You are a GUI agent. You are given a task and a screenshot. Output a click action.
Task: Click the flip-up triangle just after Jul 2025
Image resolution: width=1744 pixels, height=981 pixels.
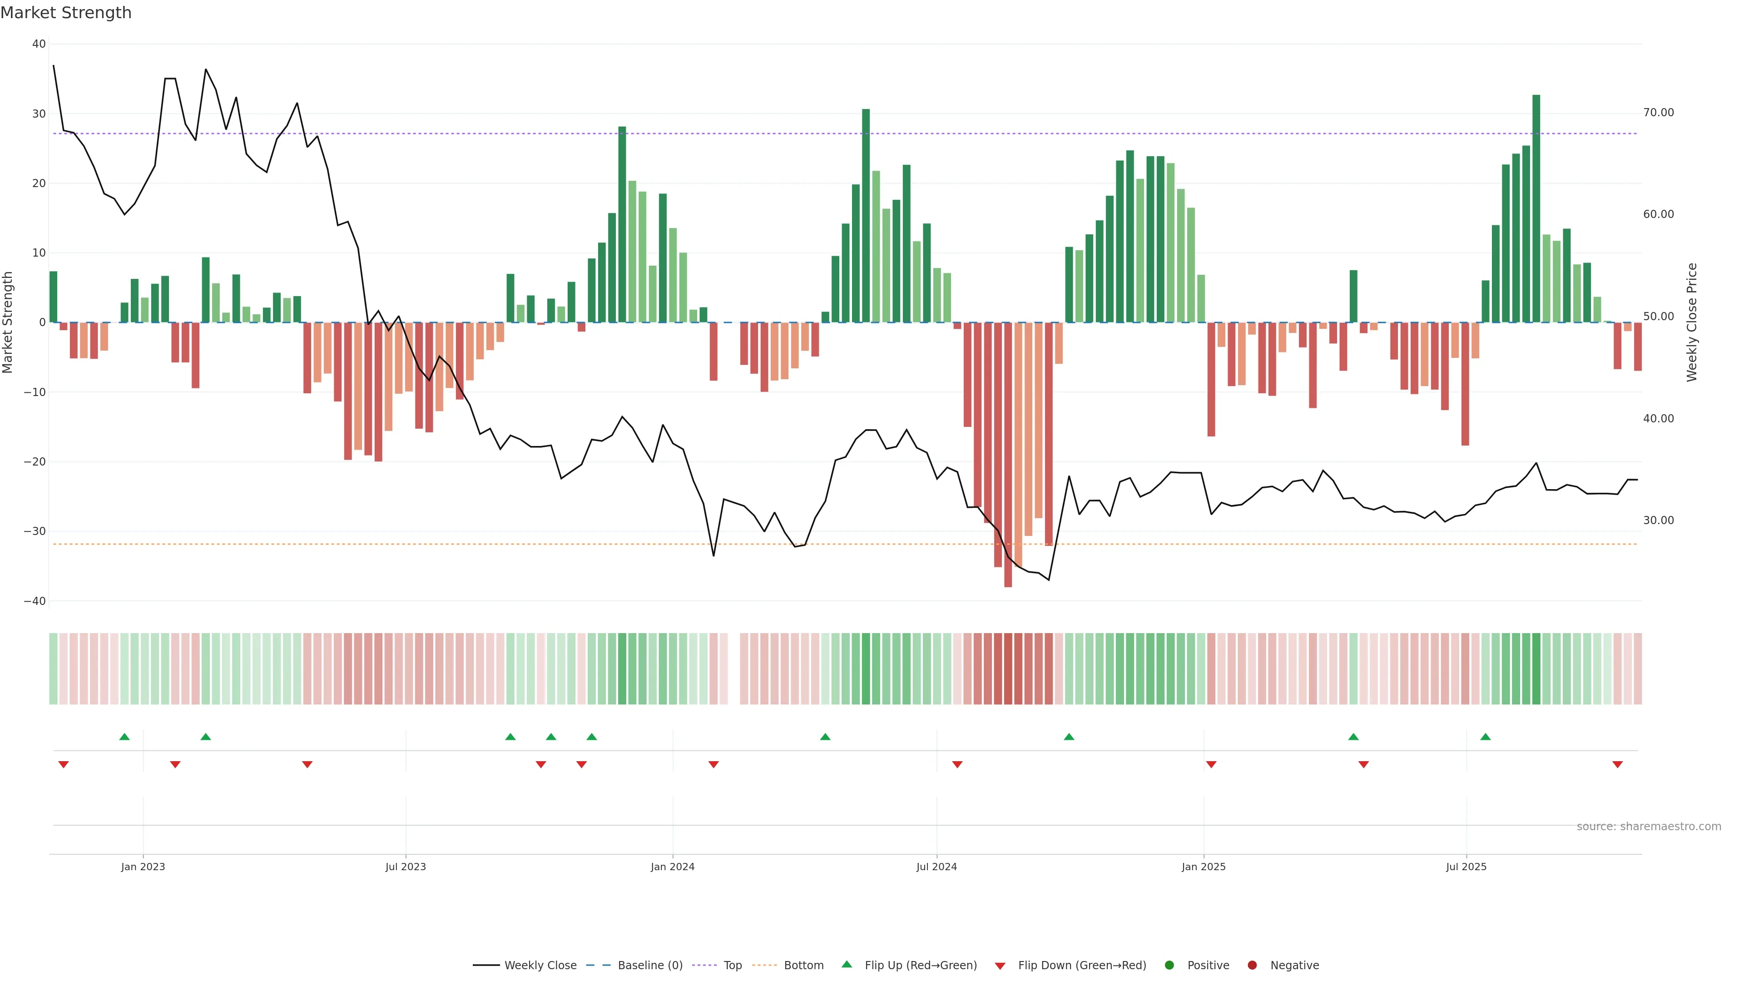pos(1486,737)
